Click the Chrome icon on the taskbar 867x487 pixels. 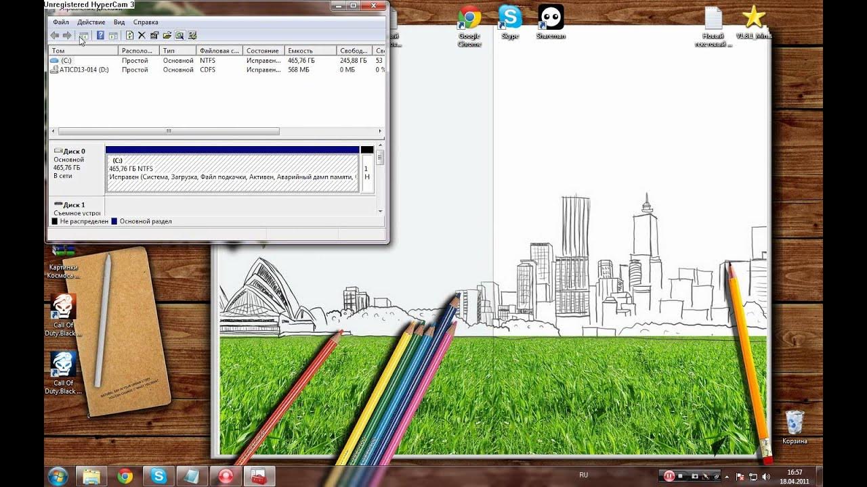coord(125,476)
